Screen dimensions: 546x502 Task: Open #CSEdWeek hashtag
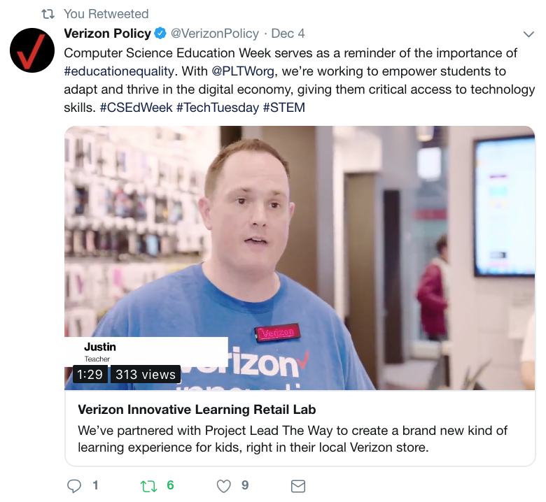(x=136, y=108)
